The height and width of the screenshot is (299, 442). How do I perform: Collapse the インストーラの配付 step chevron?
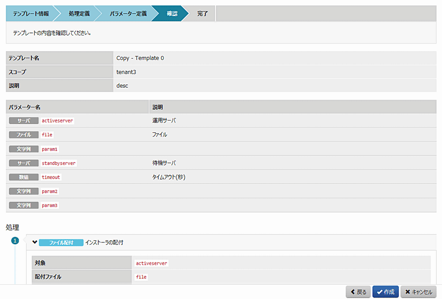[35, 242]
